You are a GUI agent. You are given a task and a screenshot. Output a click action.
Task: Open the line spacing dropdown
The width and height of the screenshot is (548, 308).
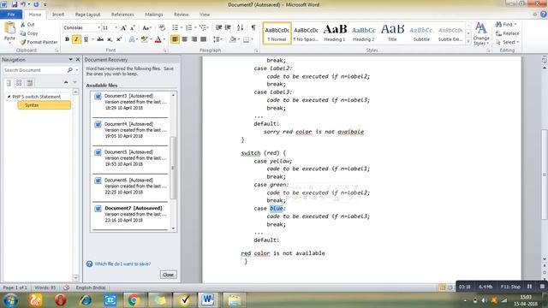217,39
